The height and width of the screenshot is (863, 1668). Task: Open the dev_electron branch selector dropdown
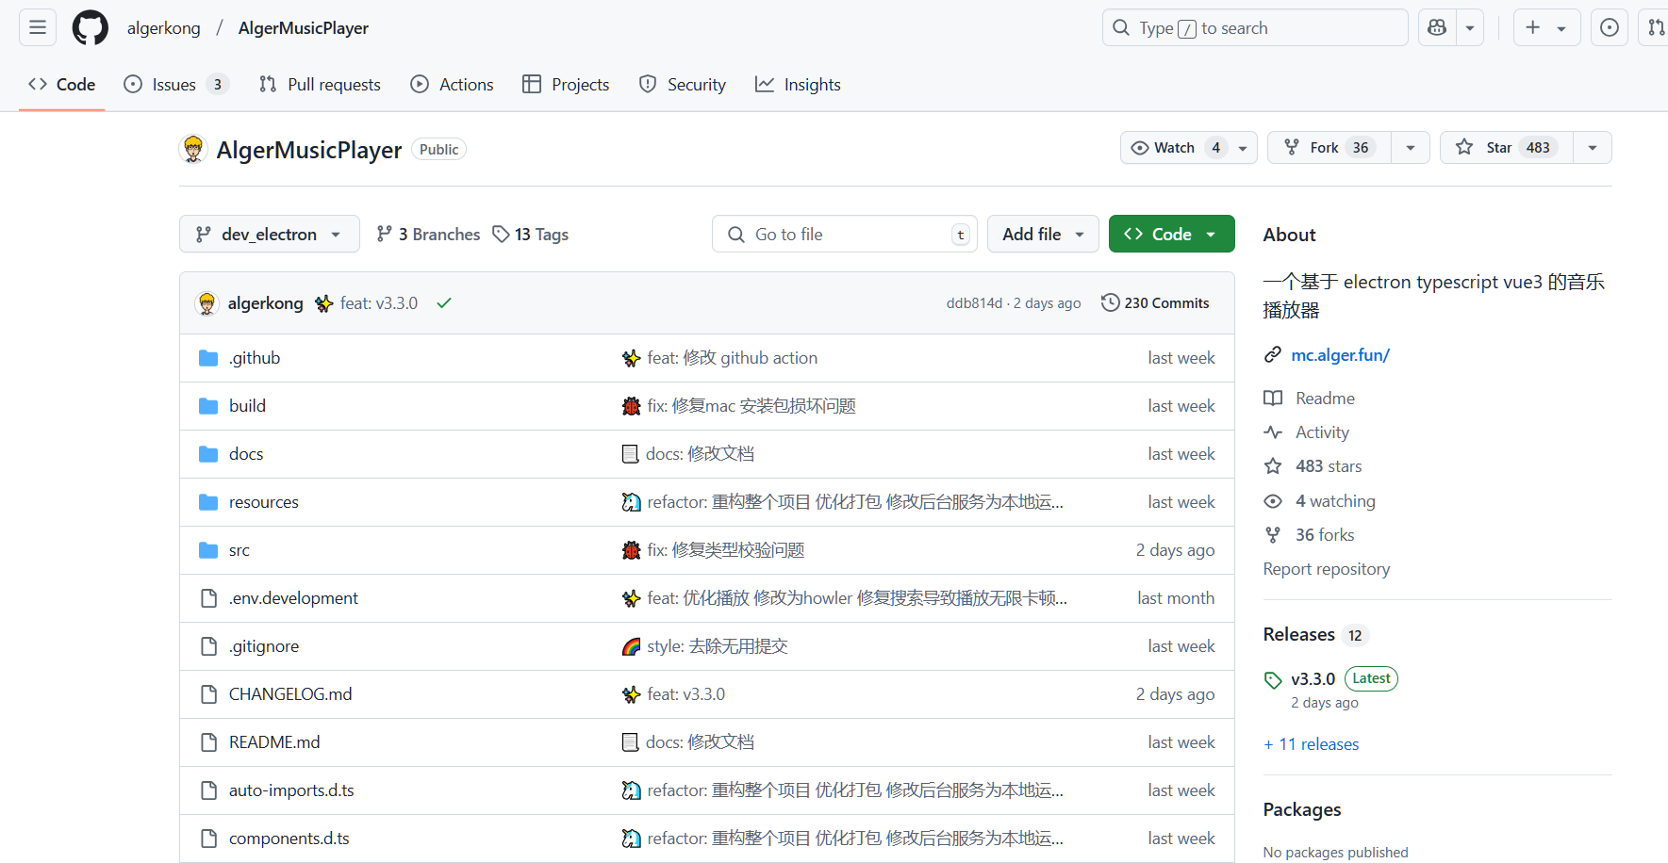[x=269, y=234]
